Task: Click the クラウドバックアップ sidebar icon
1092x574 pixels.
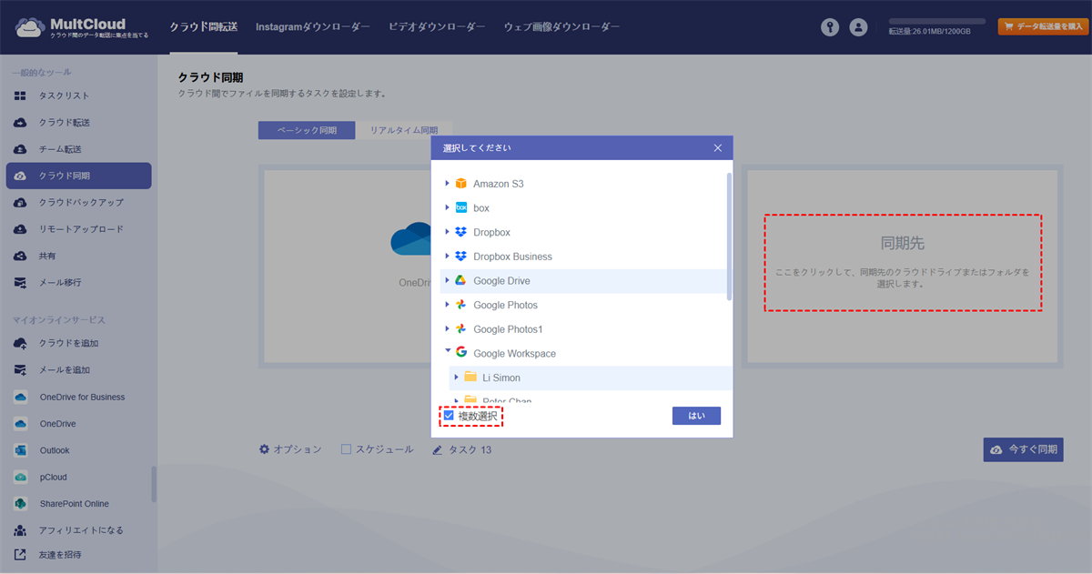Action: click(20, 202)
